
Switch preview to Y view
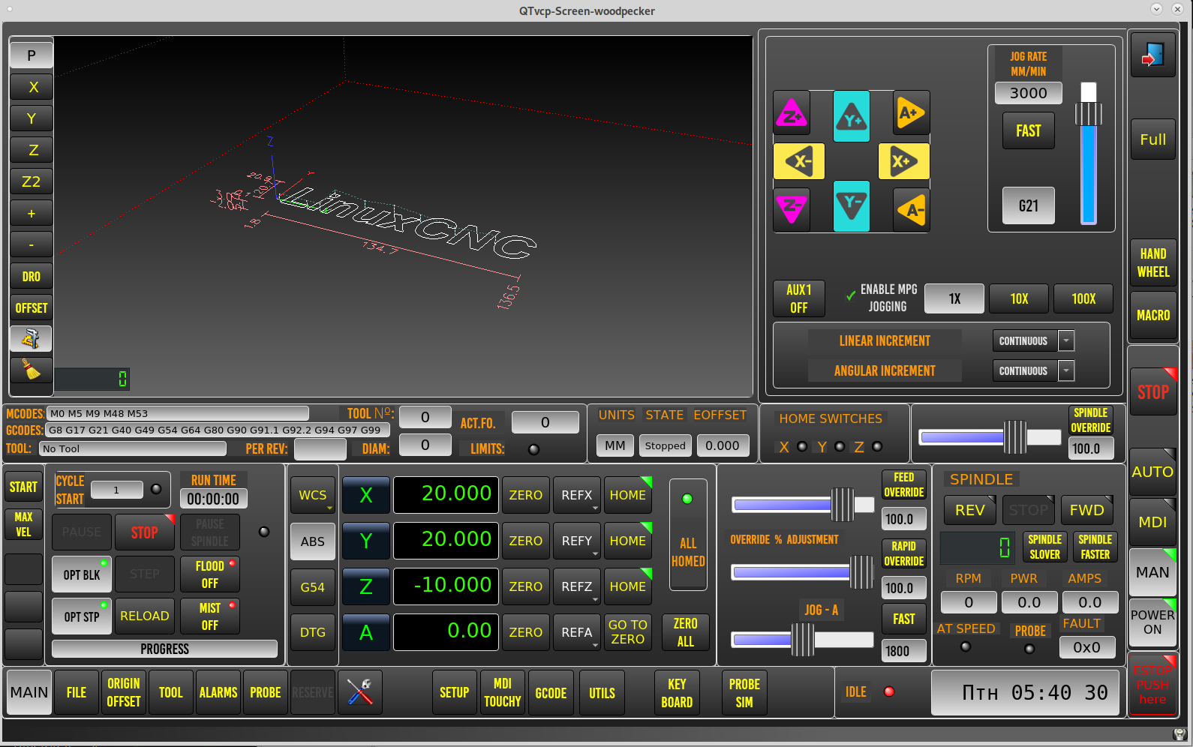(x=31, y=118)
